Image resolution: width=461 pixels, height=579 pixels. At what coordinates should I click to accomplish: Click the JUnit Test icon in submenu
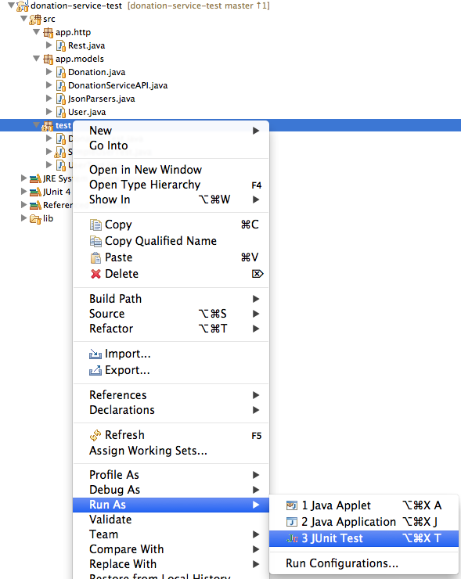[x=292, y=538]
